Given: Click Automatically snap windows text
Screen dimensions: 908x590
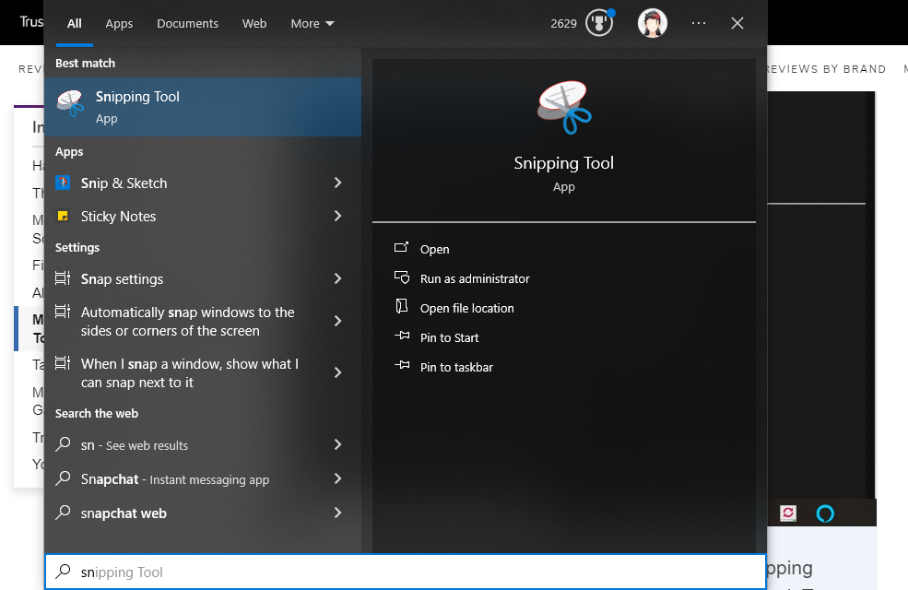Looking at the screenshot, I should [188, 322].
